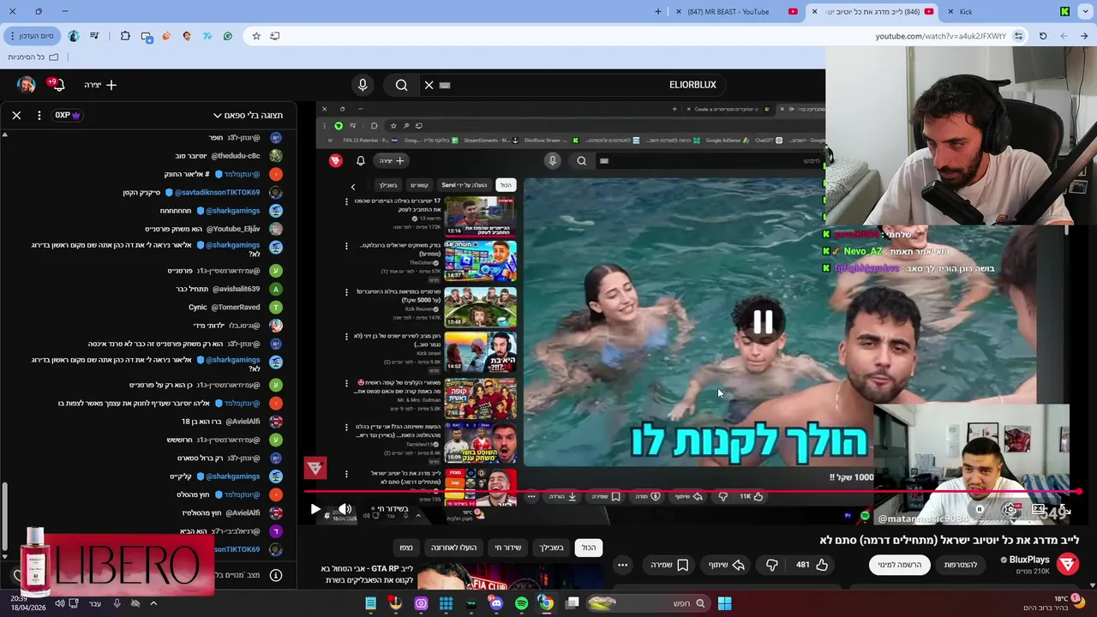Click the Chrome finish update button
Image resolution: width=1097 pixels, height=617 pixels.
point(31,36)
